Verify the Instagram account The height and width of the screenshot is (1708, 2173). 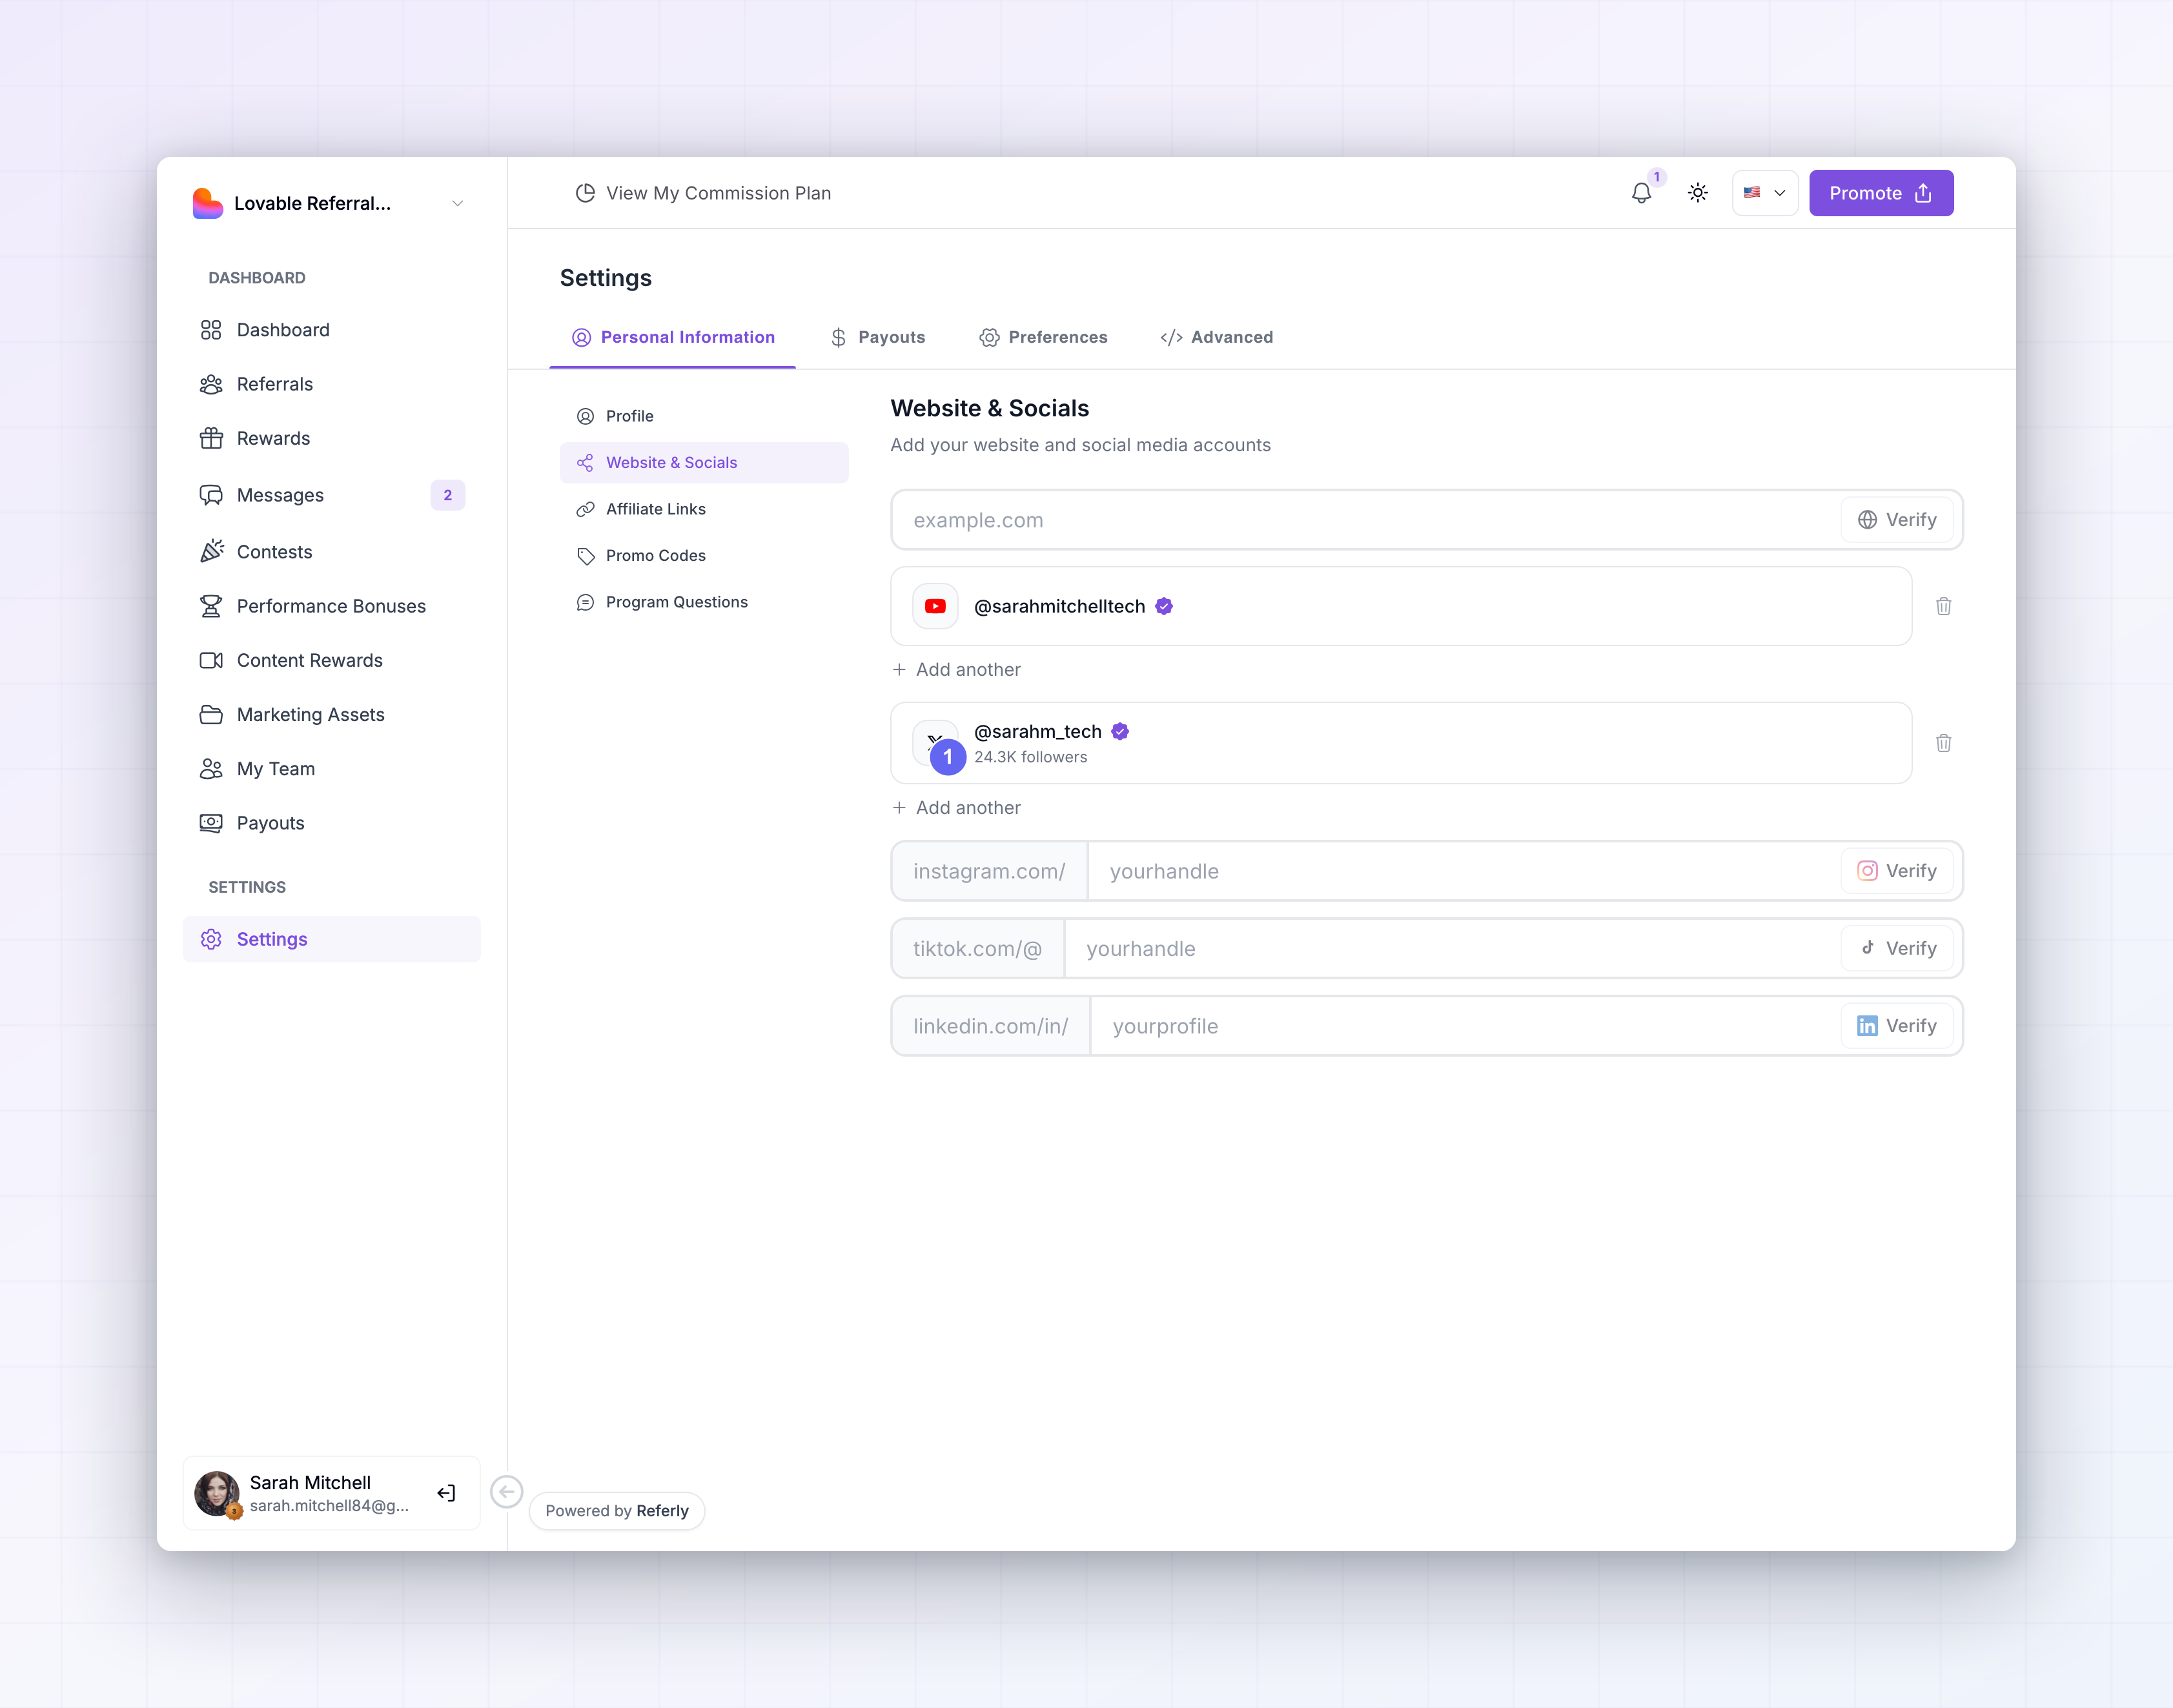tap(1897, 871)
